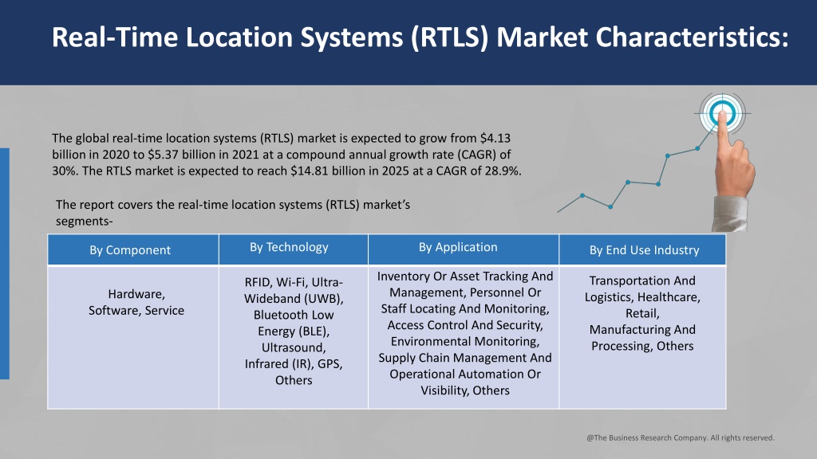Click the text 'The report covers the real-time location systems'
The height and width of the screenshot is (459, 817).
233,212
